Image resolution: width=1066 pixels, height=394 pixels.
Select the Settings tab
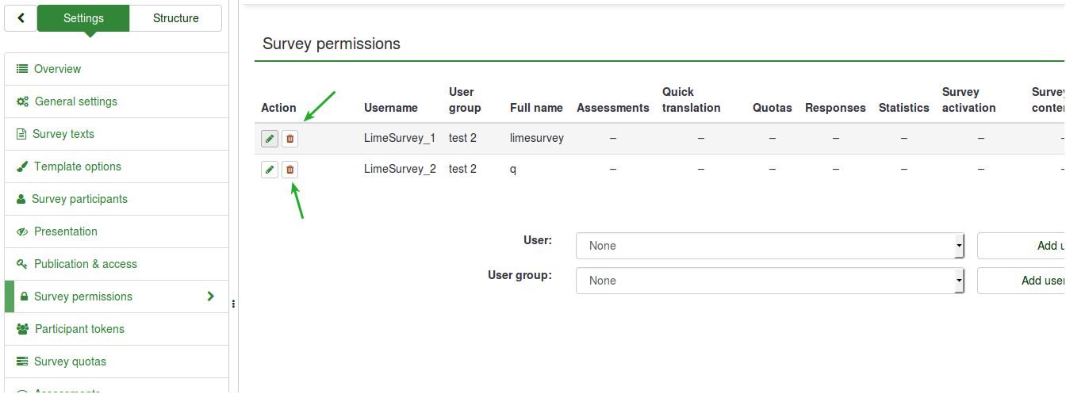point(83,18)
